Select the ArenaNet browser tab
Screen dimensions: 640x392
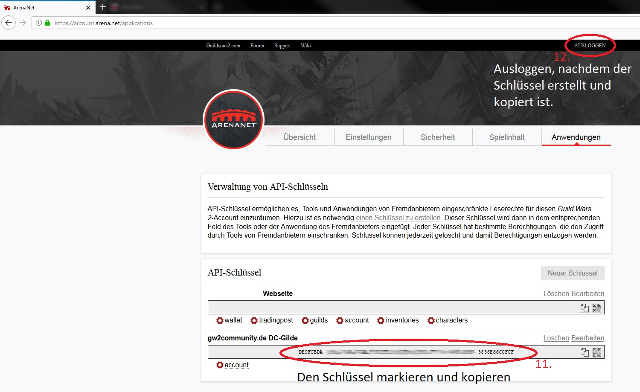click(47, 7)
